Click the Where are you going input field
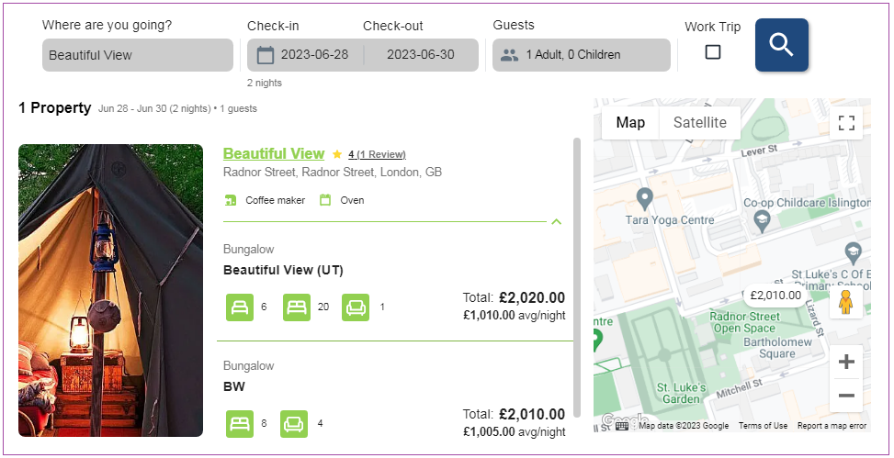 138,55
